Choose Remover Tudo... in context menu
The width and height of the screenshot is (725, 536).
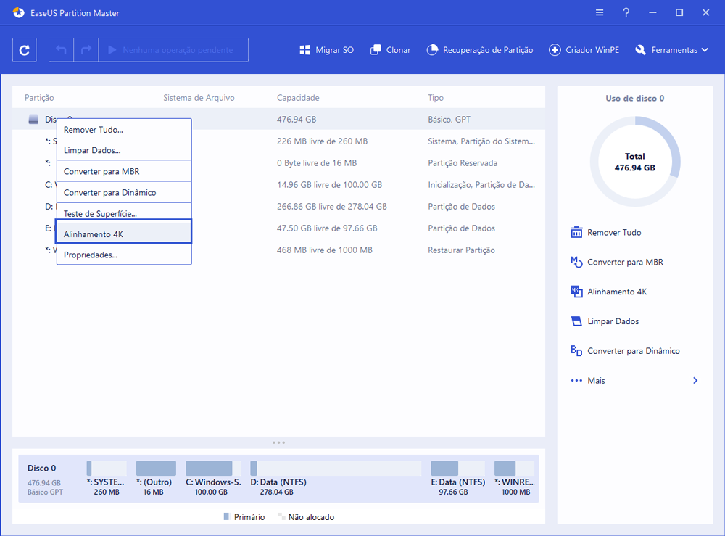(124, 130)
